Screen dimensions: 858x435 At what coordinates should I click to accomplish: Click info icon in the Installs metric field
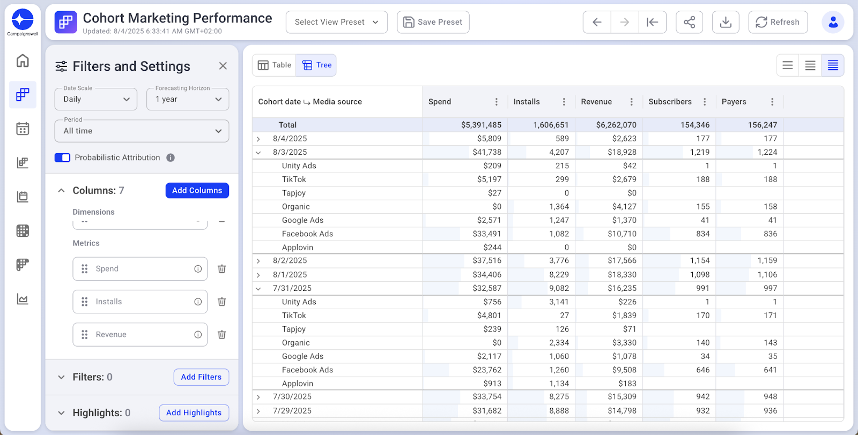198,302
